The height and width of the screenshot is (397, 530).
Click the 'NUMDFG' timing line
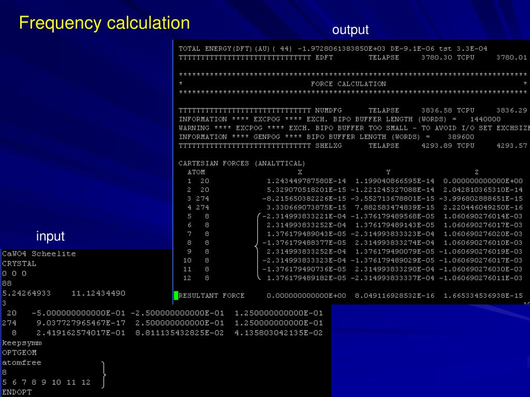point(352,111)
